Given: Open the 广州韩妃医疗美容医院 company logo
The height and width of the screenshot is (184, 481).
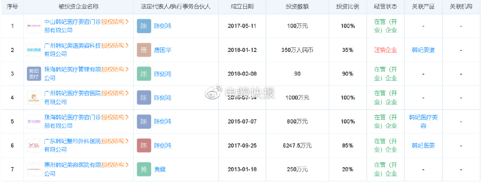Looking at the screenshot, I should pyautogui.click(x=34, y=97).
